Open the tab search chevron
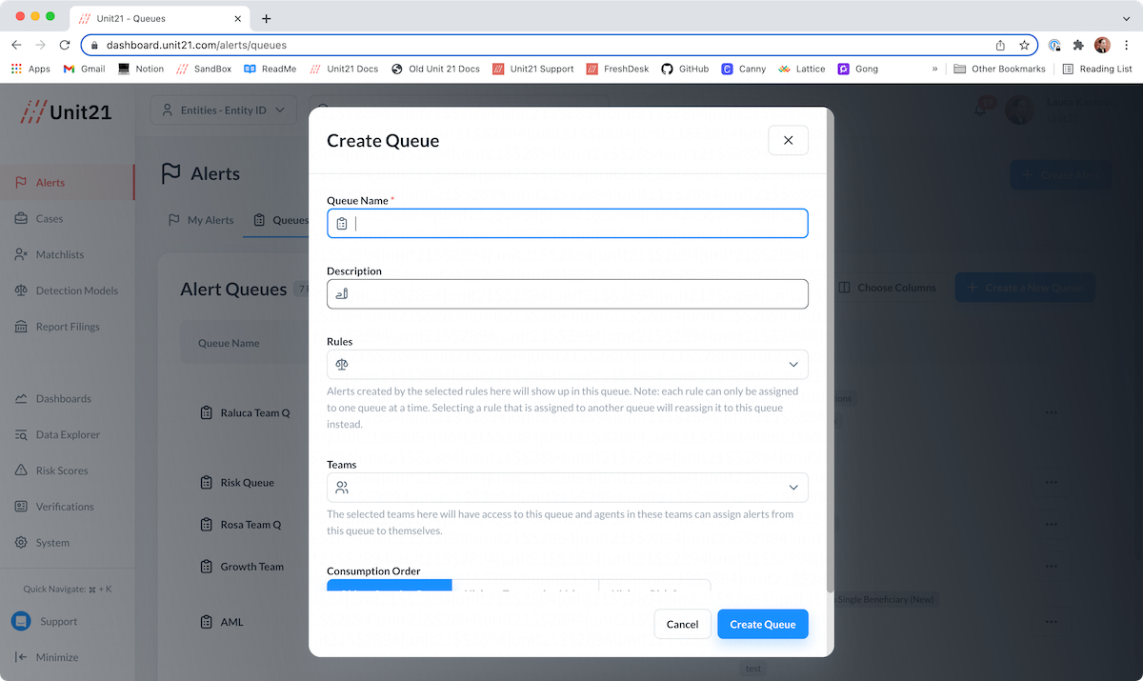The image size is (1143, 681). pyautogui.click(x=1127, y=18)
